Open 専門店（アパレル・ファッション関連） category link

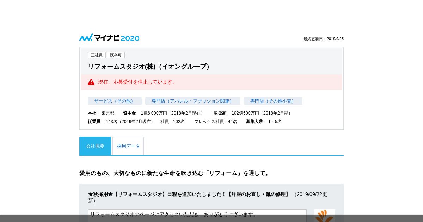point(193,101)
